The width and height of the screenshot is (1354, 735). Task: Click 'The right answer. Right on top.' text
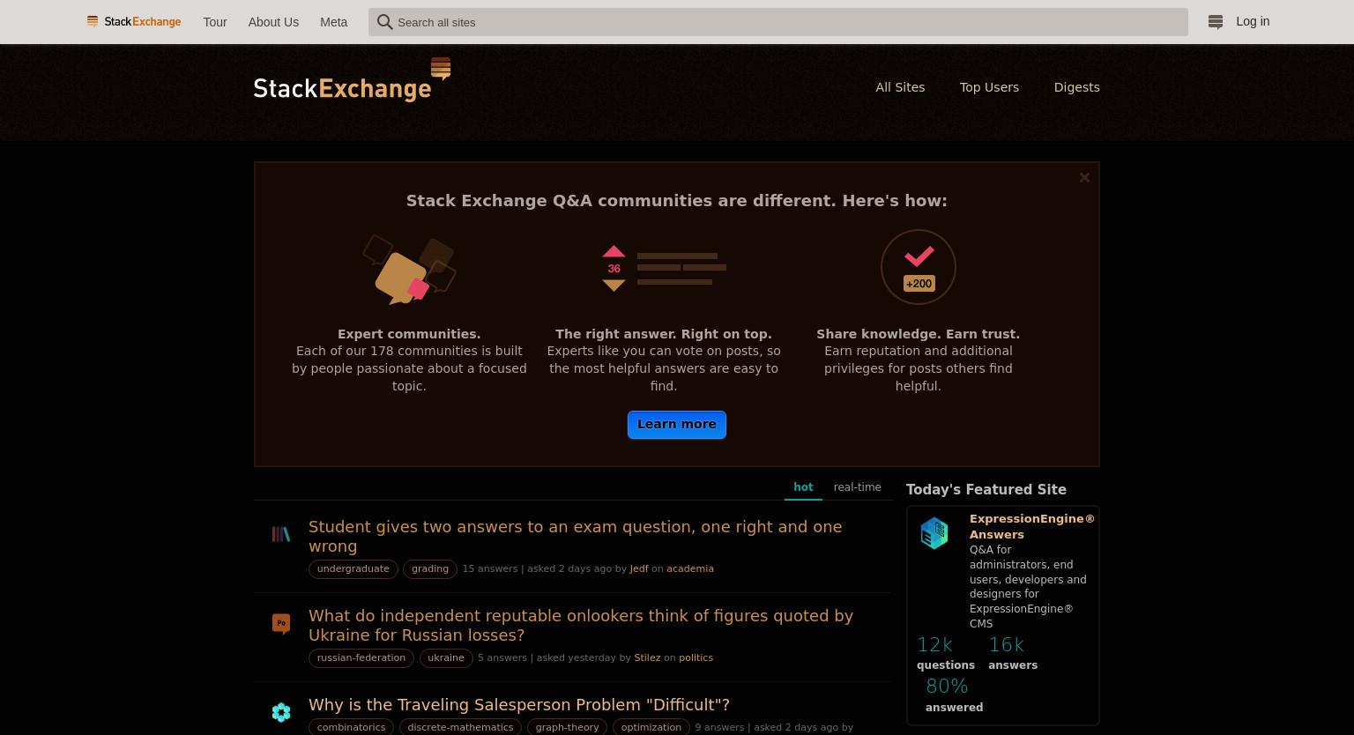(x=664, y=334)
